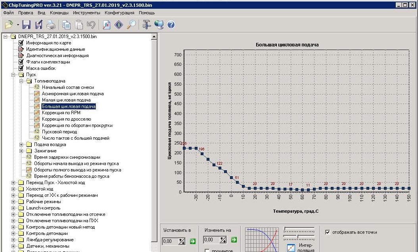Screen dimensions: 418x252
Task: Apply the 'Изменить на' value with green arrow
Action: pos(234,240)
